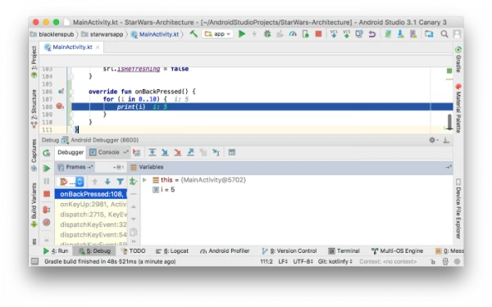The image size is (492, 307).
Task: Open the Project tool window tab
Action: pyautogui.click(x=34, y=61)
